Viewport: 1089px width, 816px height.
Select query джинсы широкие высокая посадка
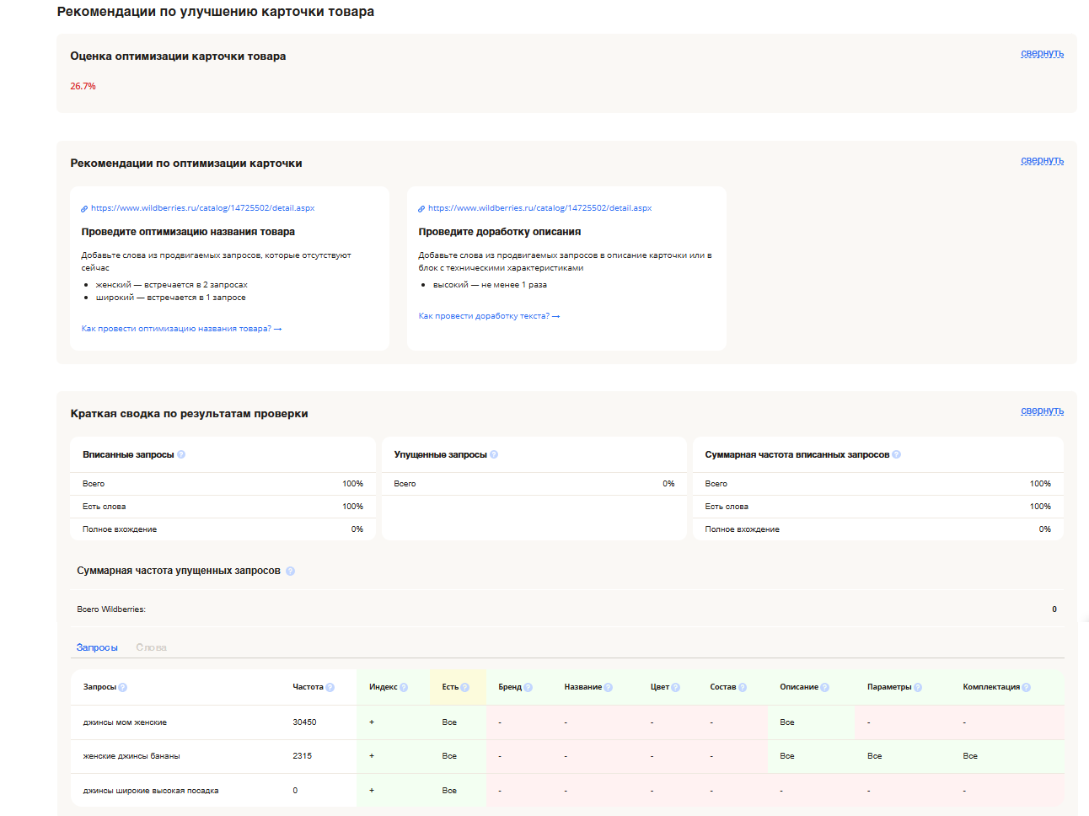tap(151, 791)
